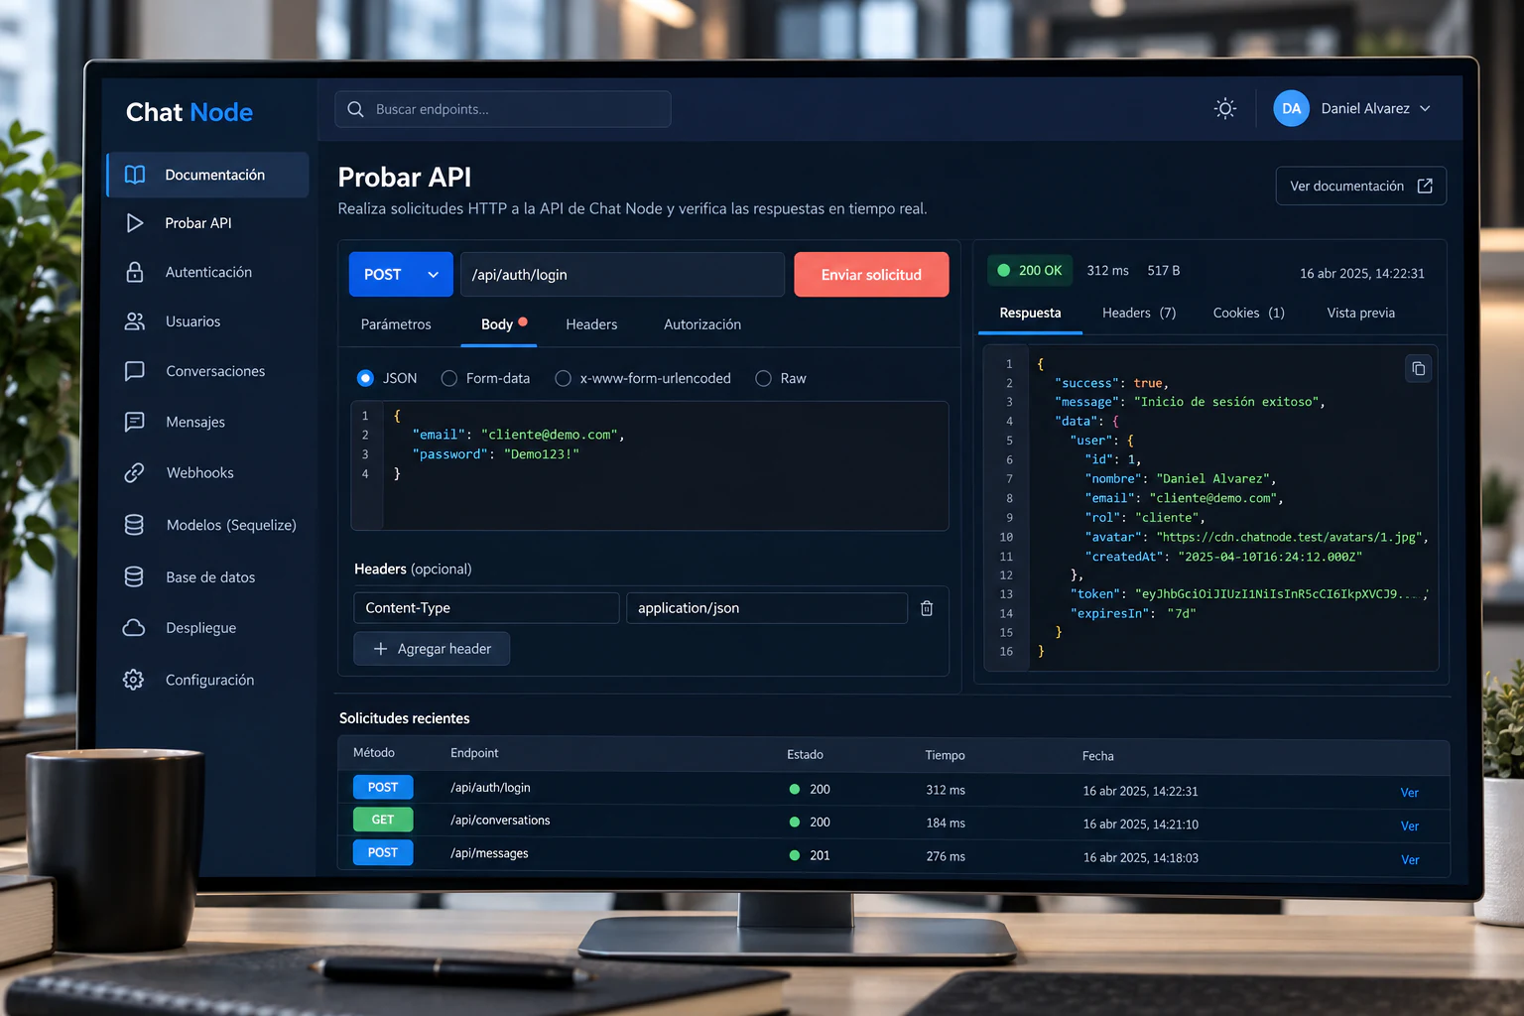Click the /api/auth/login URL field
Image resolution: width=1524 pixels, height=1016 pixels.
(x=622, y=275)
